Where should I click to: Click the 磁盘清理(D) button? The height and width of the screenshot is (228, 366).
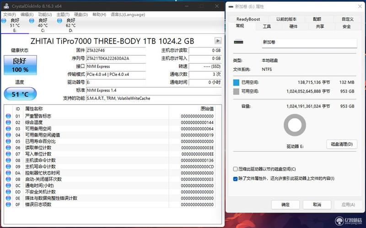click(342, 144)
